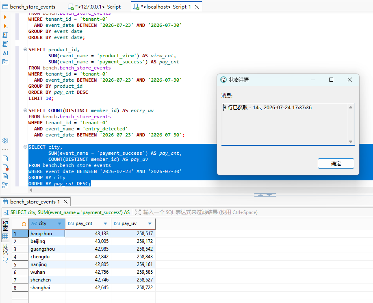The width and height of the screenshot is (373, 303).
Task: Collapse the SELECT product_id query block
Action: point(25,50)
